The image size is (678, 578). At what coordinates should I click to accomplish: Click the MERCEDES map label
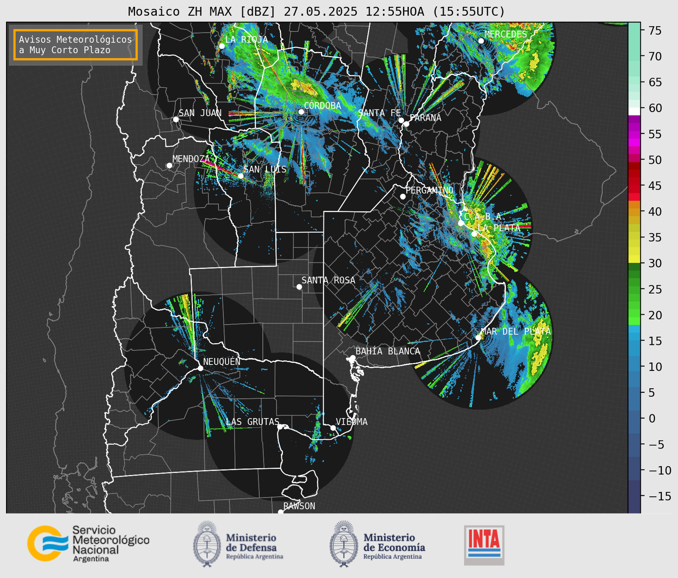[x=506, y=35]
